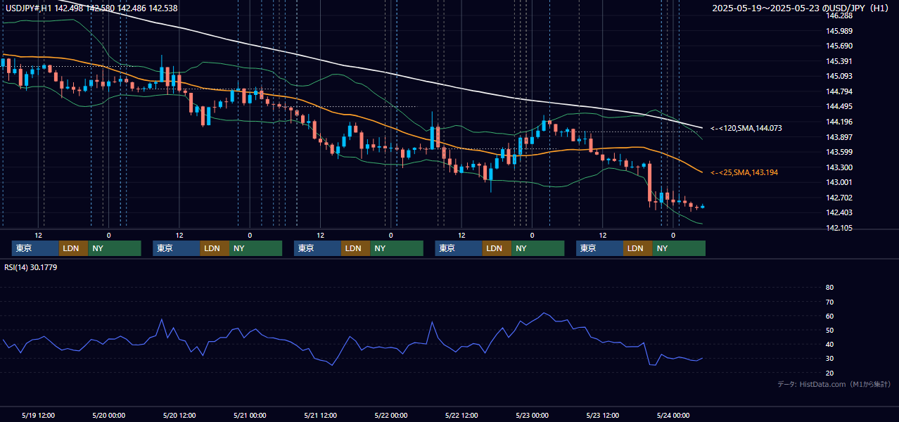Pick the 5/23 00:00 date label
899x422 pixels.
531,415
